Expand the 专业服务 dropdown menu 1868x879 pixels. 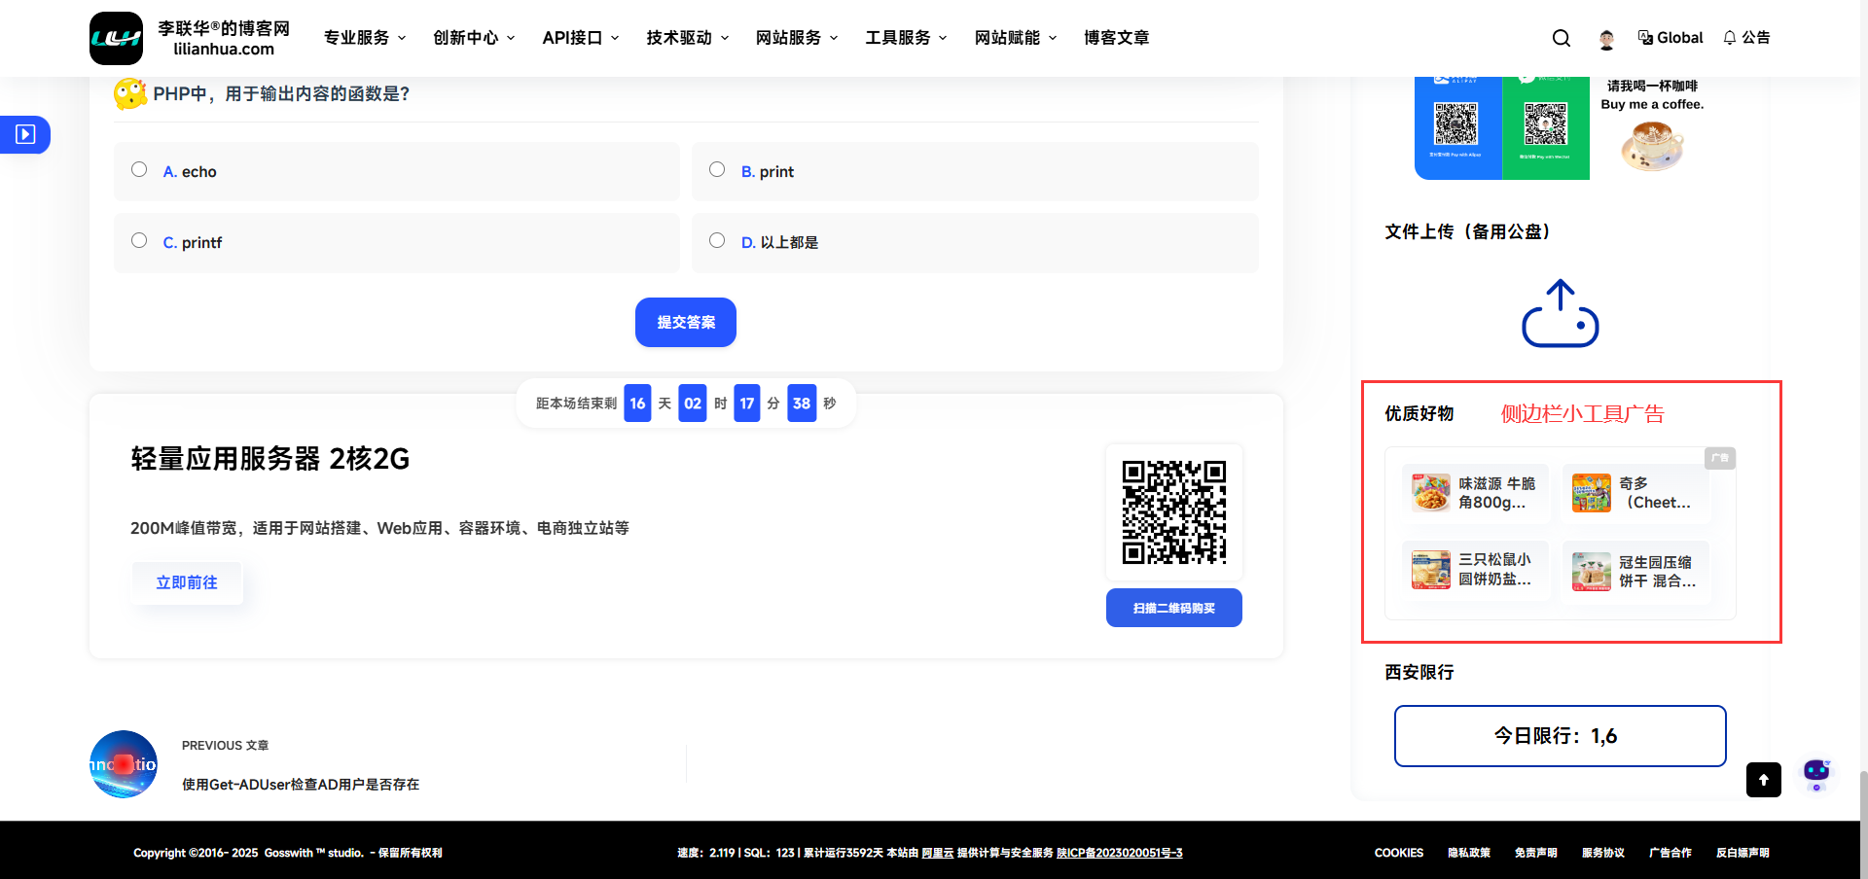click(x=365, y=38)
